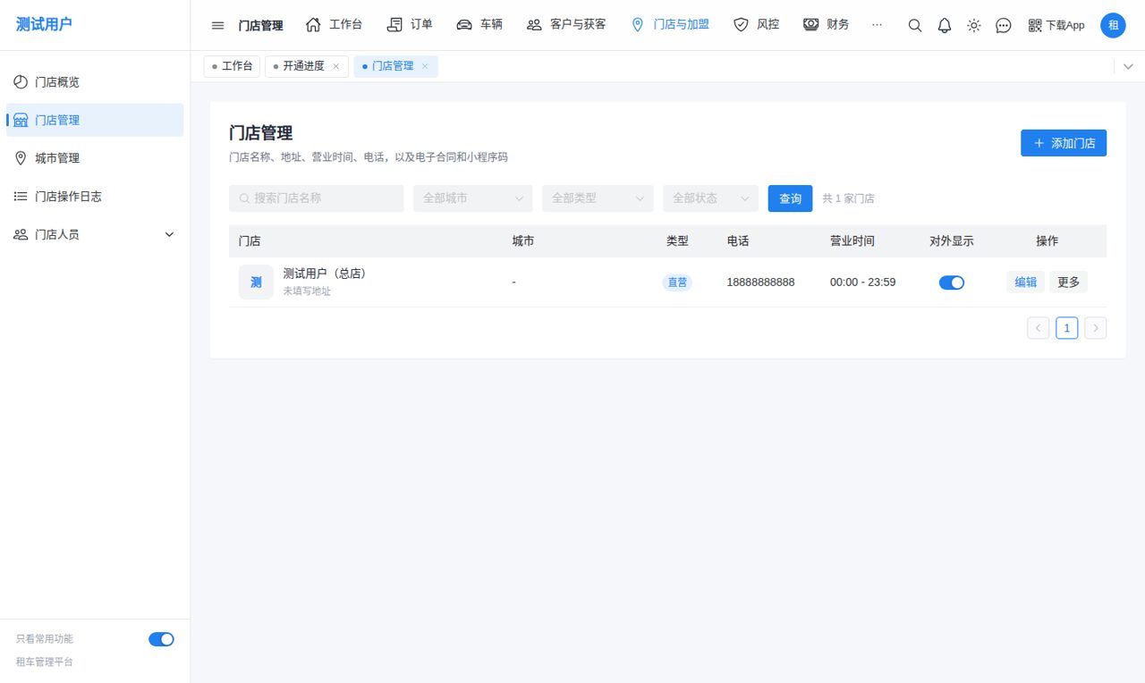Click 编辑 for 测试用户 store
The height and width of the screenshot is (683, 1145).
[1025, 282]
